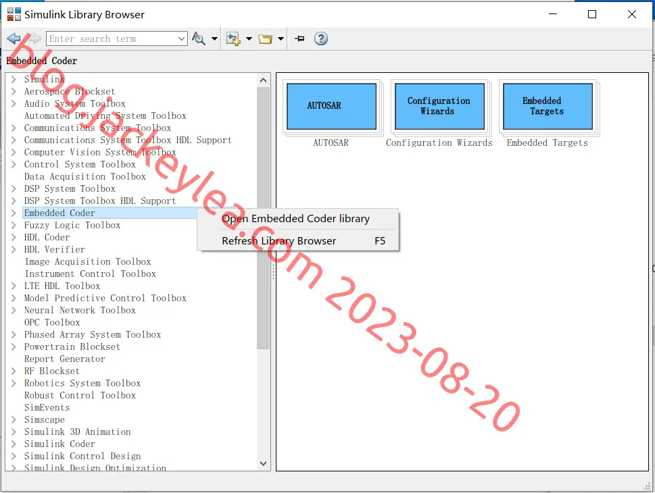Open search options dropdown arrow
655x493 pixels.
(214, 38)
